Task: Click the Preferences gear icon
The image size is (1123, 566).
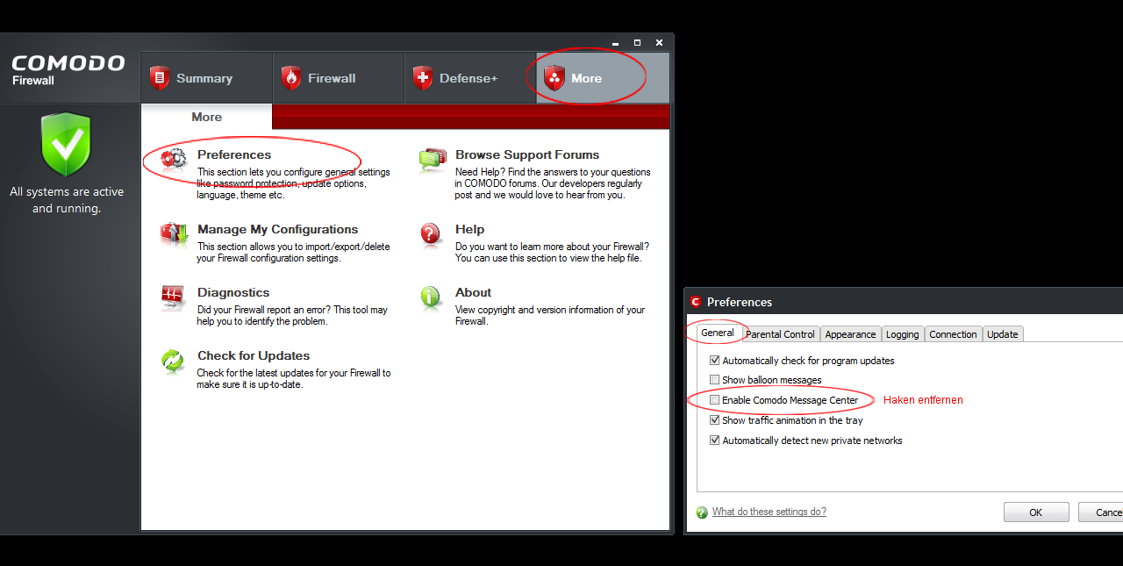Action: pyautogui.click(x=174, y=159)
